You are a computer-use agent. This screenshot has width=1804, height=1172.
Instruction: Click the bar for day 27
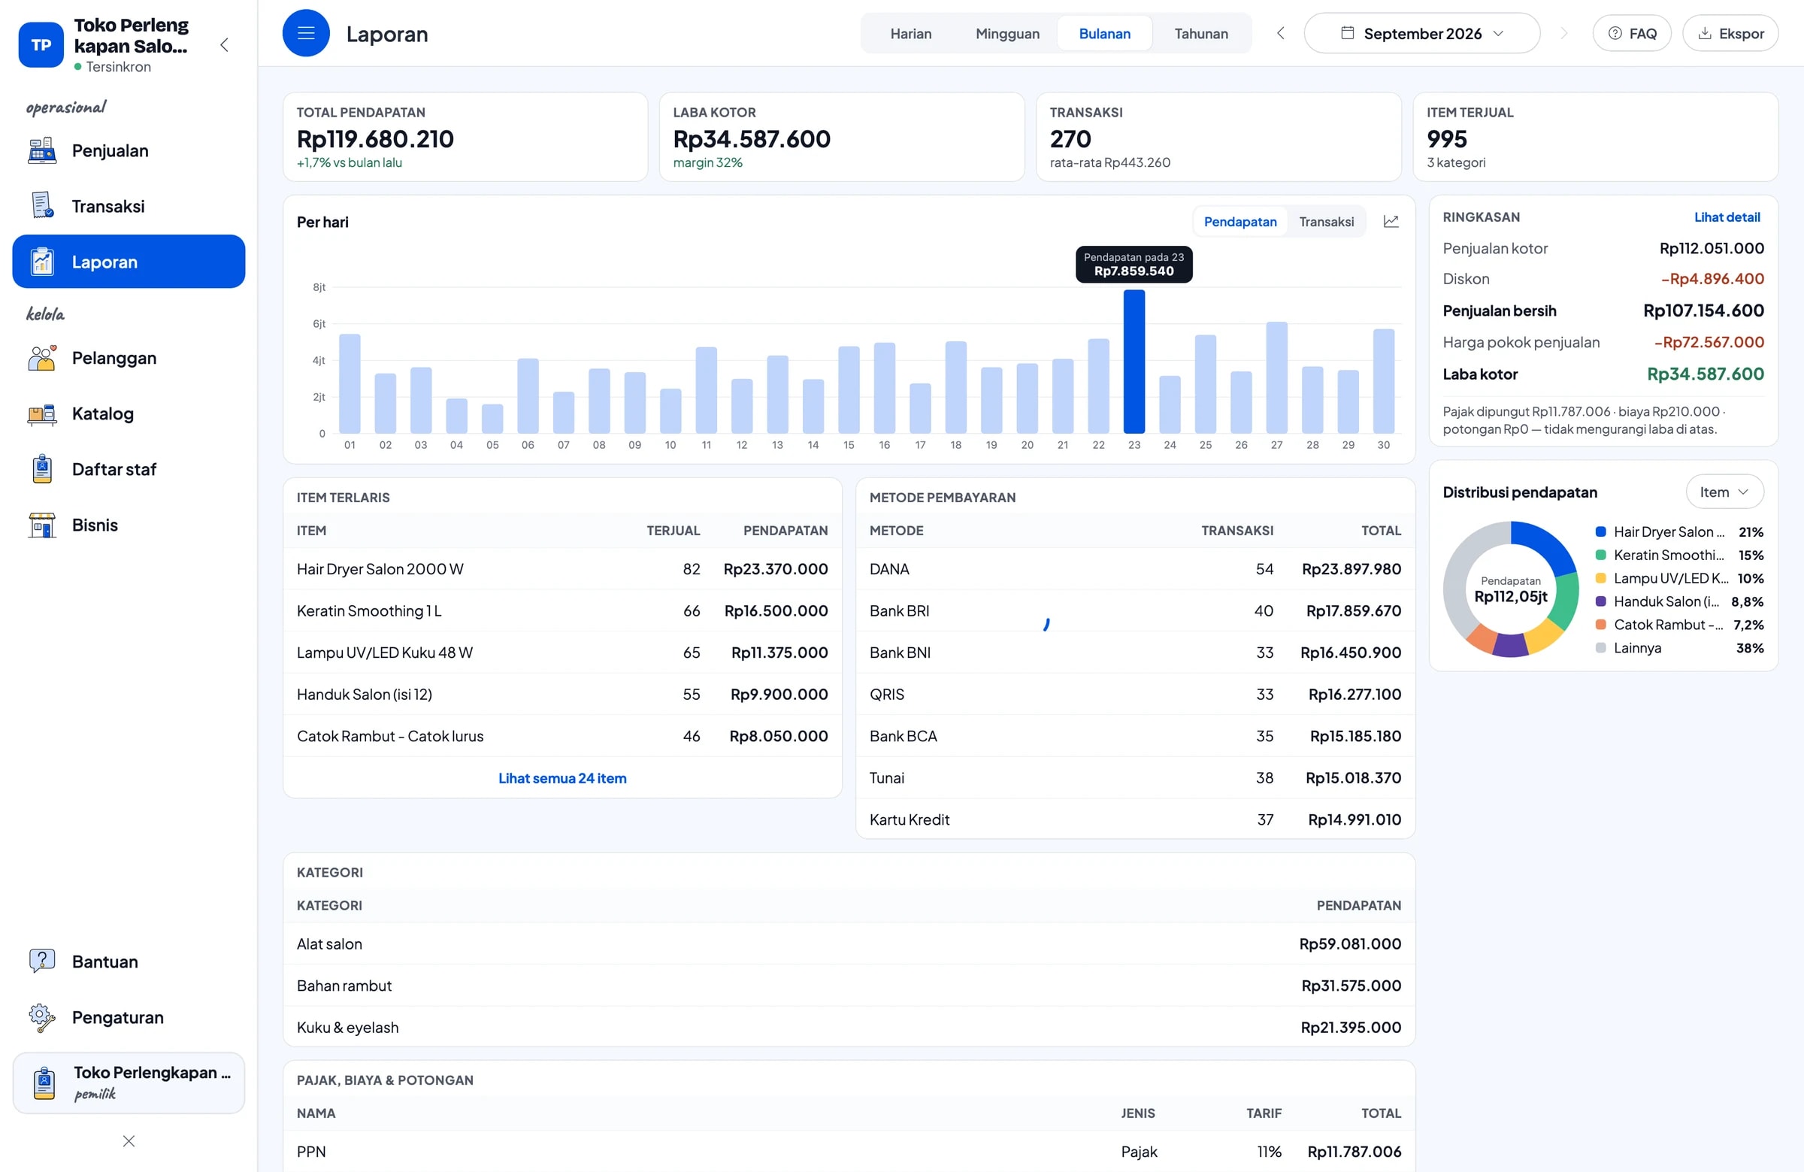(x=1276, y=377)
